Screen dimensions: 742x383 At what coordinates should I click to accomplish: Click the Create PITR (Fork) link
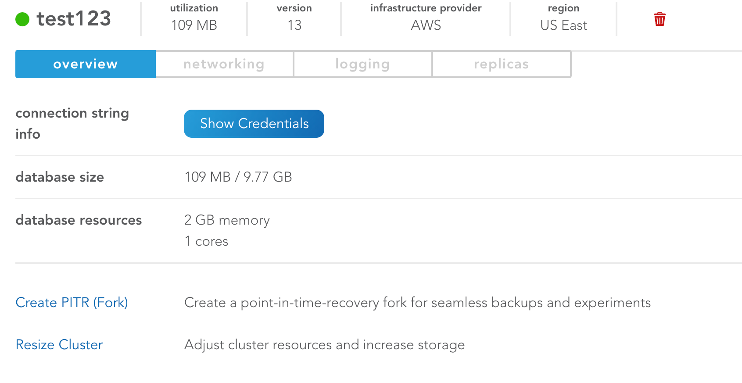(72, 302)
